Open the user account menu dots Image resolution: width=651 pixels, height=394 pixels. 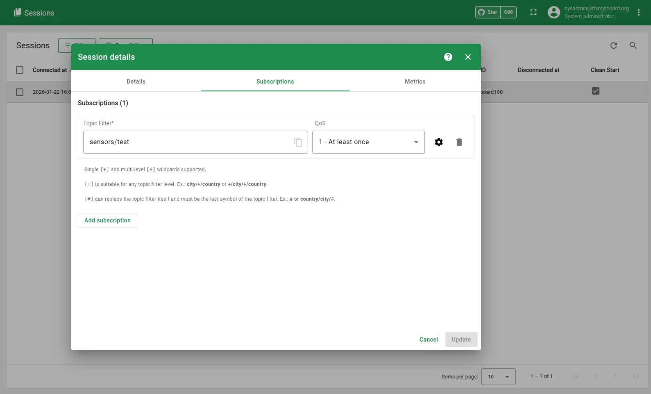click(x=639, y=13)
